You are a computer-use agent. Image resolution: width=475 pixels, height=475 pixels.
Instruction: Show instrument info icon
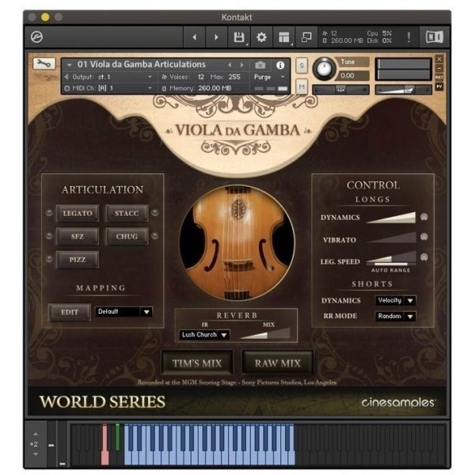(x=280, y=65)
